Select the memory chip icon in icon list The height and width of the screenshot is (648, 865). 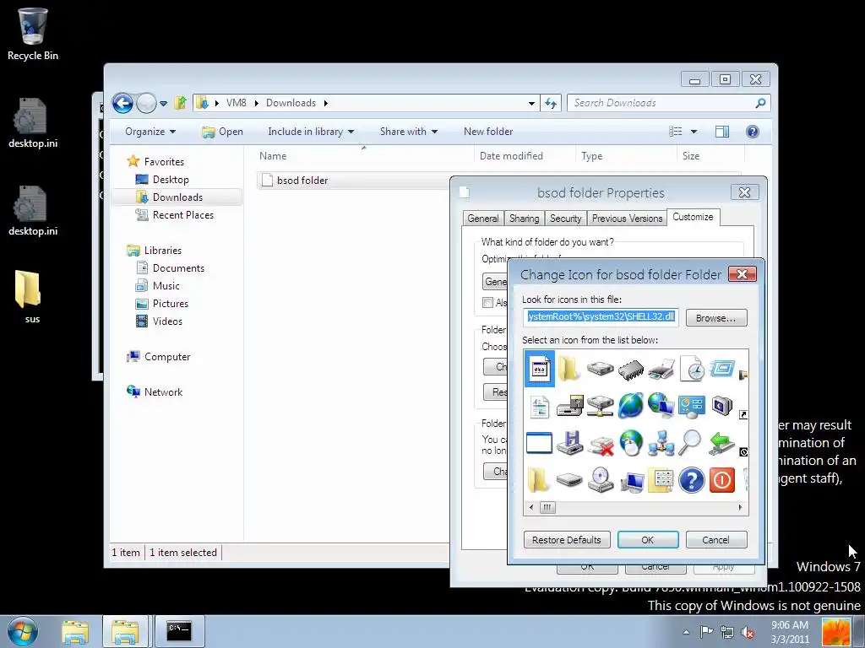(x=630, y=369)
